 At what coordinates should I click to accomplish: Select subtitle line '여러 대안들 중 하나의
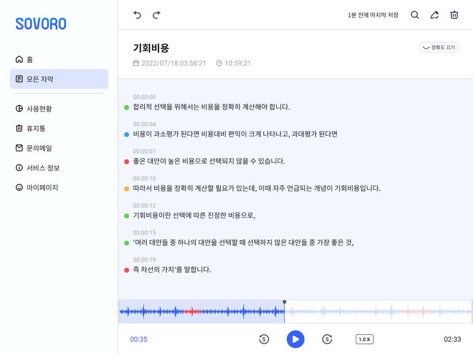[x=243, y=243]
